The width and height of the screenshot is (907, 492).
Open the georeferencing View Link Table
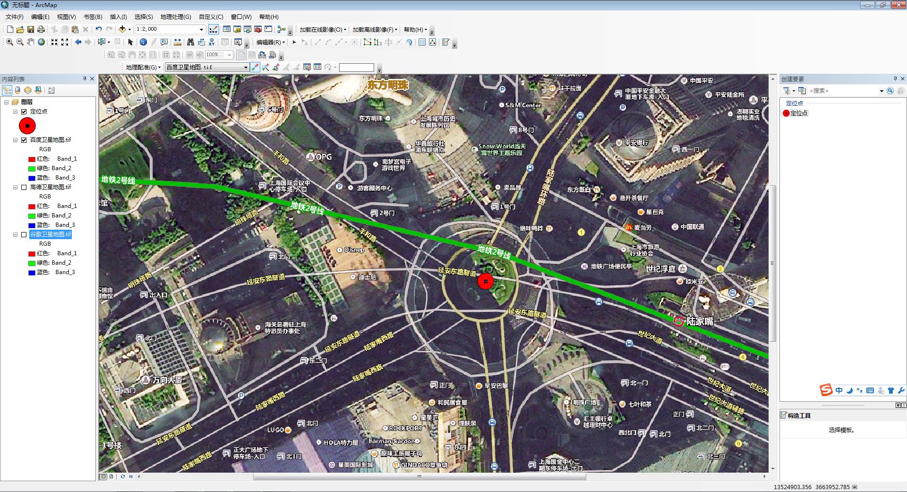317,67
